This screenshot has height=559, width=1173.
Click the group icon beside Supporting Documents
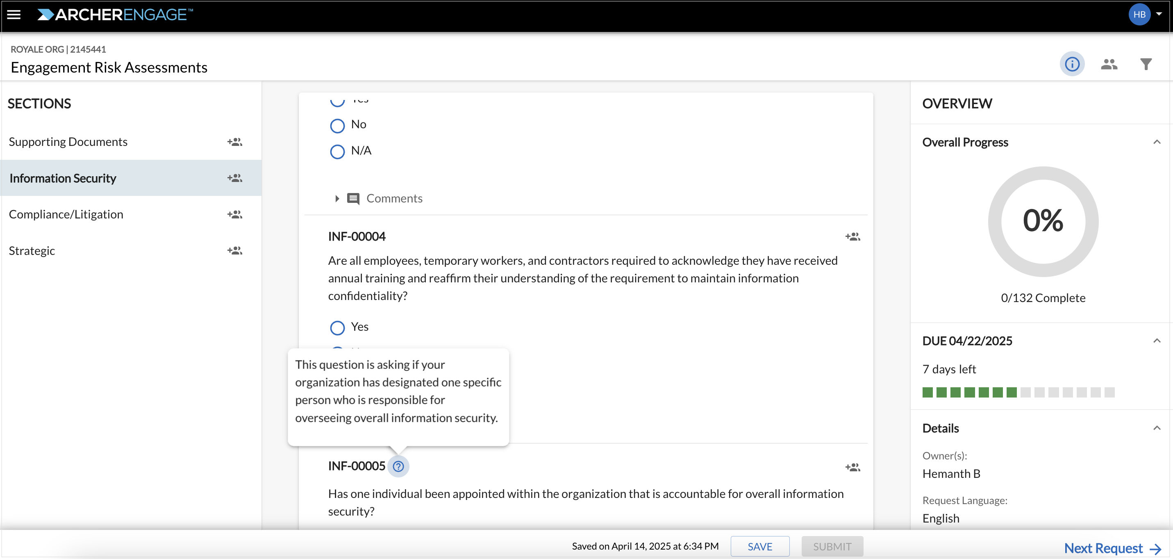click(x=234, y=141)
